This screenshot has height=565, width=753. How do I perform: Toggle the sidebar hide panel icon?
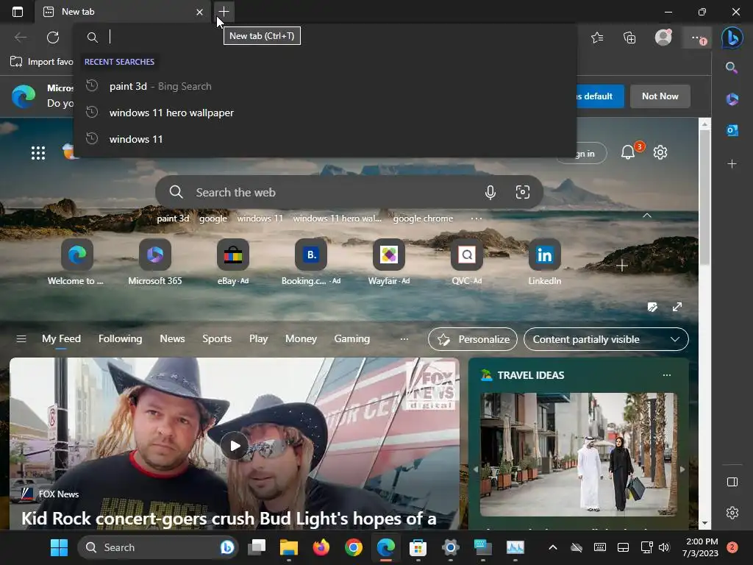[732, 482]
